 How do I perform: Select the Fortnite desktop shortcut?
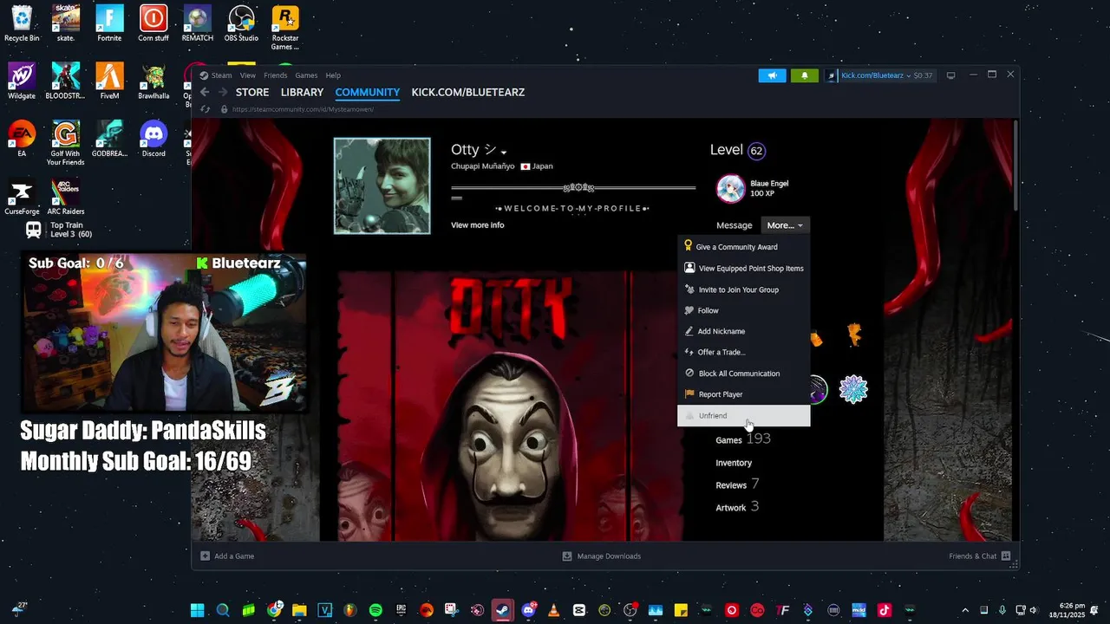109,23
